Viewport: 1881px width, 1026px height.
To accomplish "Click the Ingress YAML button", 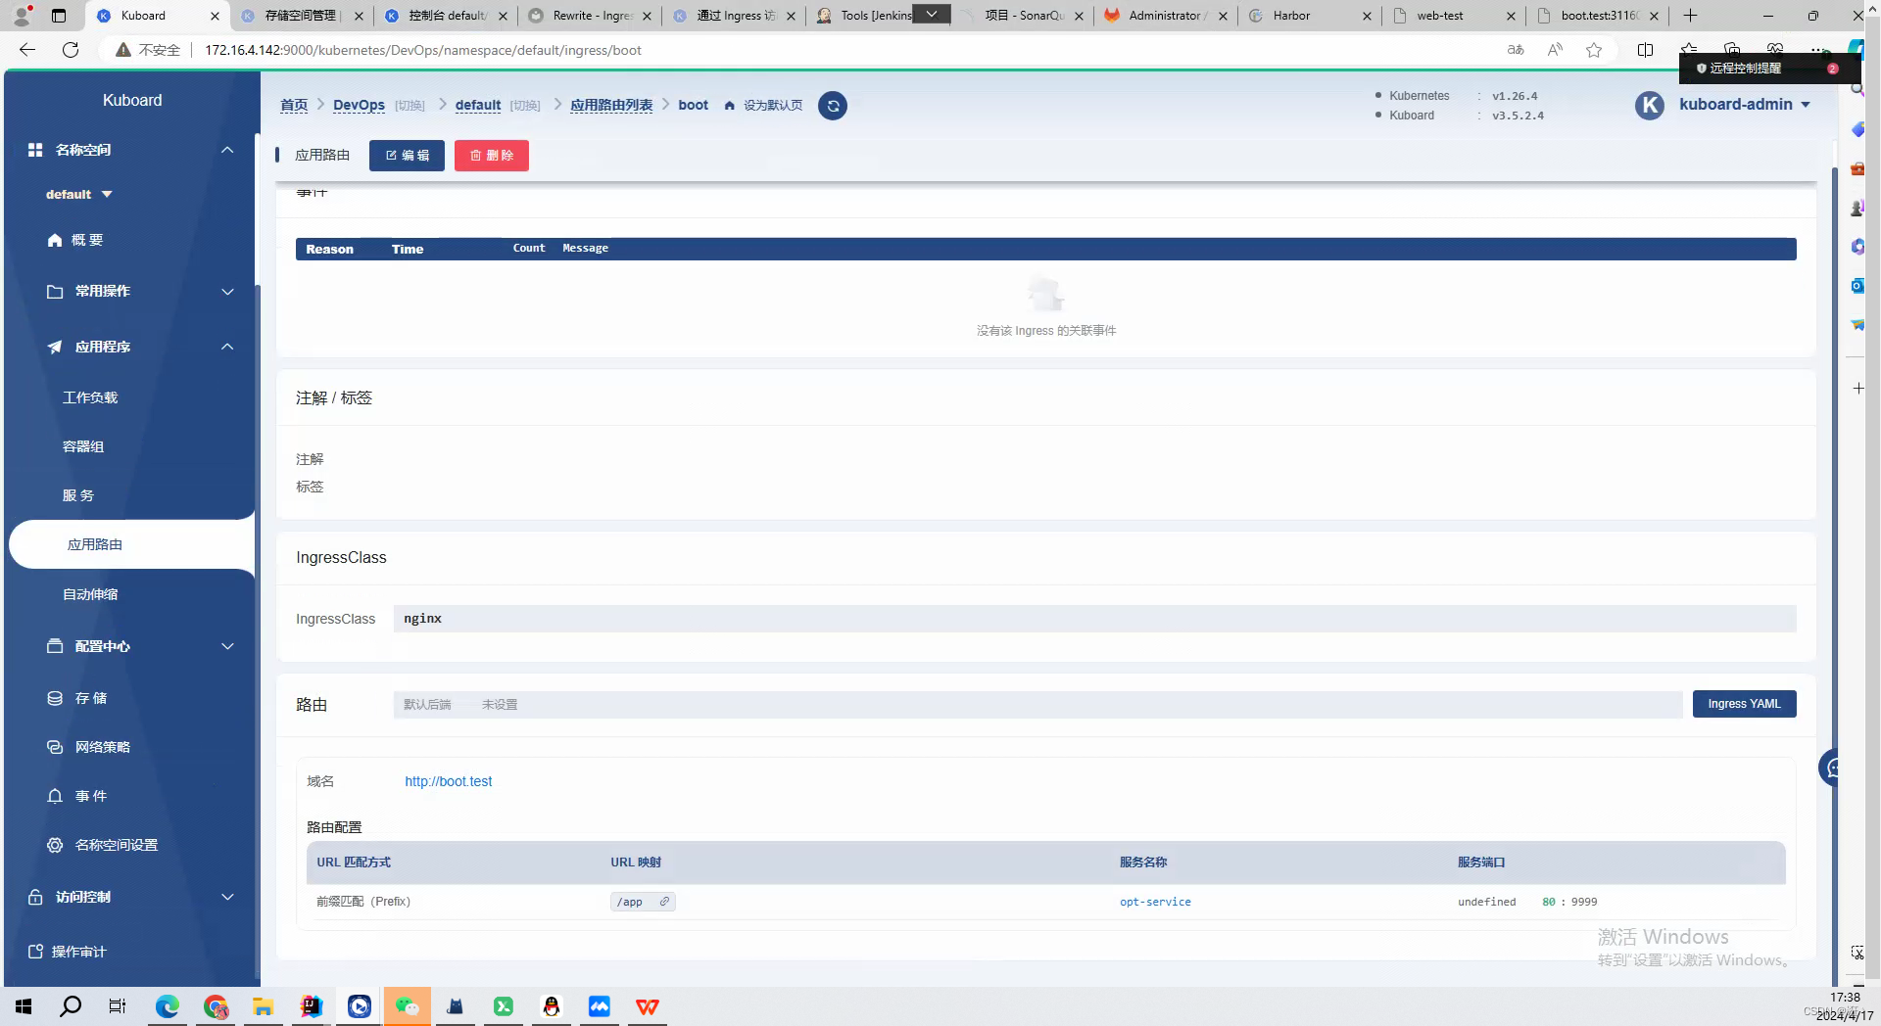I will click(1743, 703).
